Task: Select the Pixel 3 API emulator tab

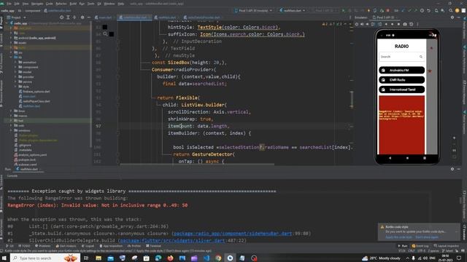Action: click(x=385, y=17)
